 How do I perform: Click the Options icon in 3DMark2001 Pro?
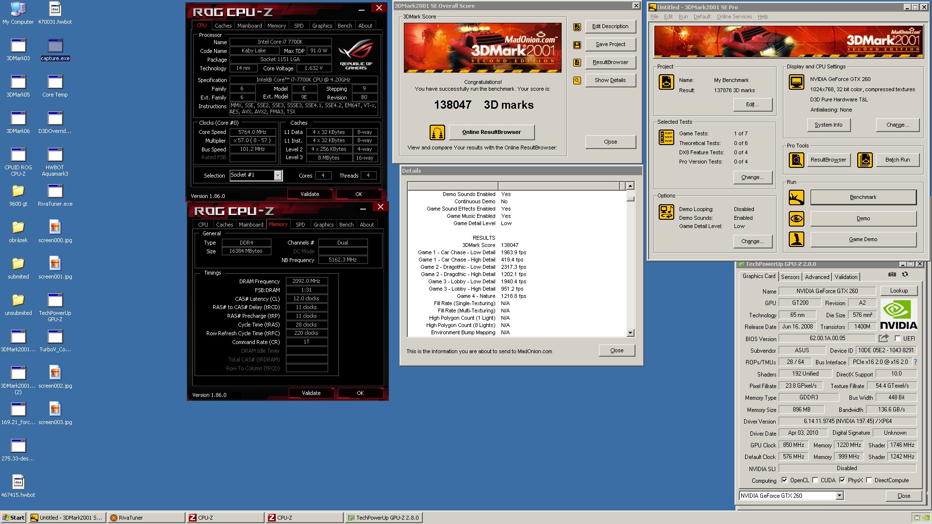click(x=666, y=212)
